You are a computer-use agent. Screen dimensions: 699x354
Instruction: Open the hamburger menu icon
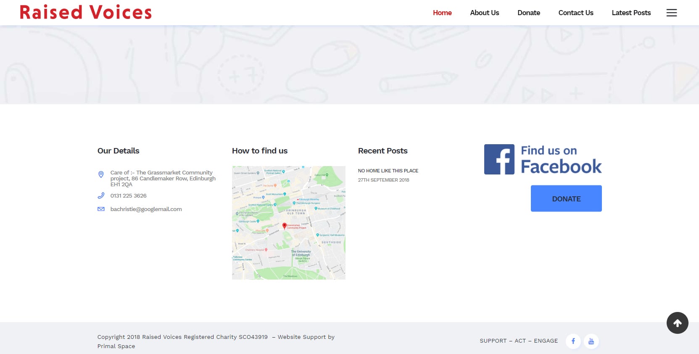pyautogui.click(x=672, y=13)
